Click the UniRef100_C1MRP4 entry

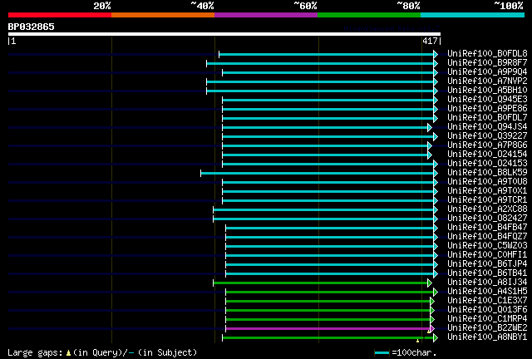[487, 319]
